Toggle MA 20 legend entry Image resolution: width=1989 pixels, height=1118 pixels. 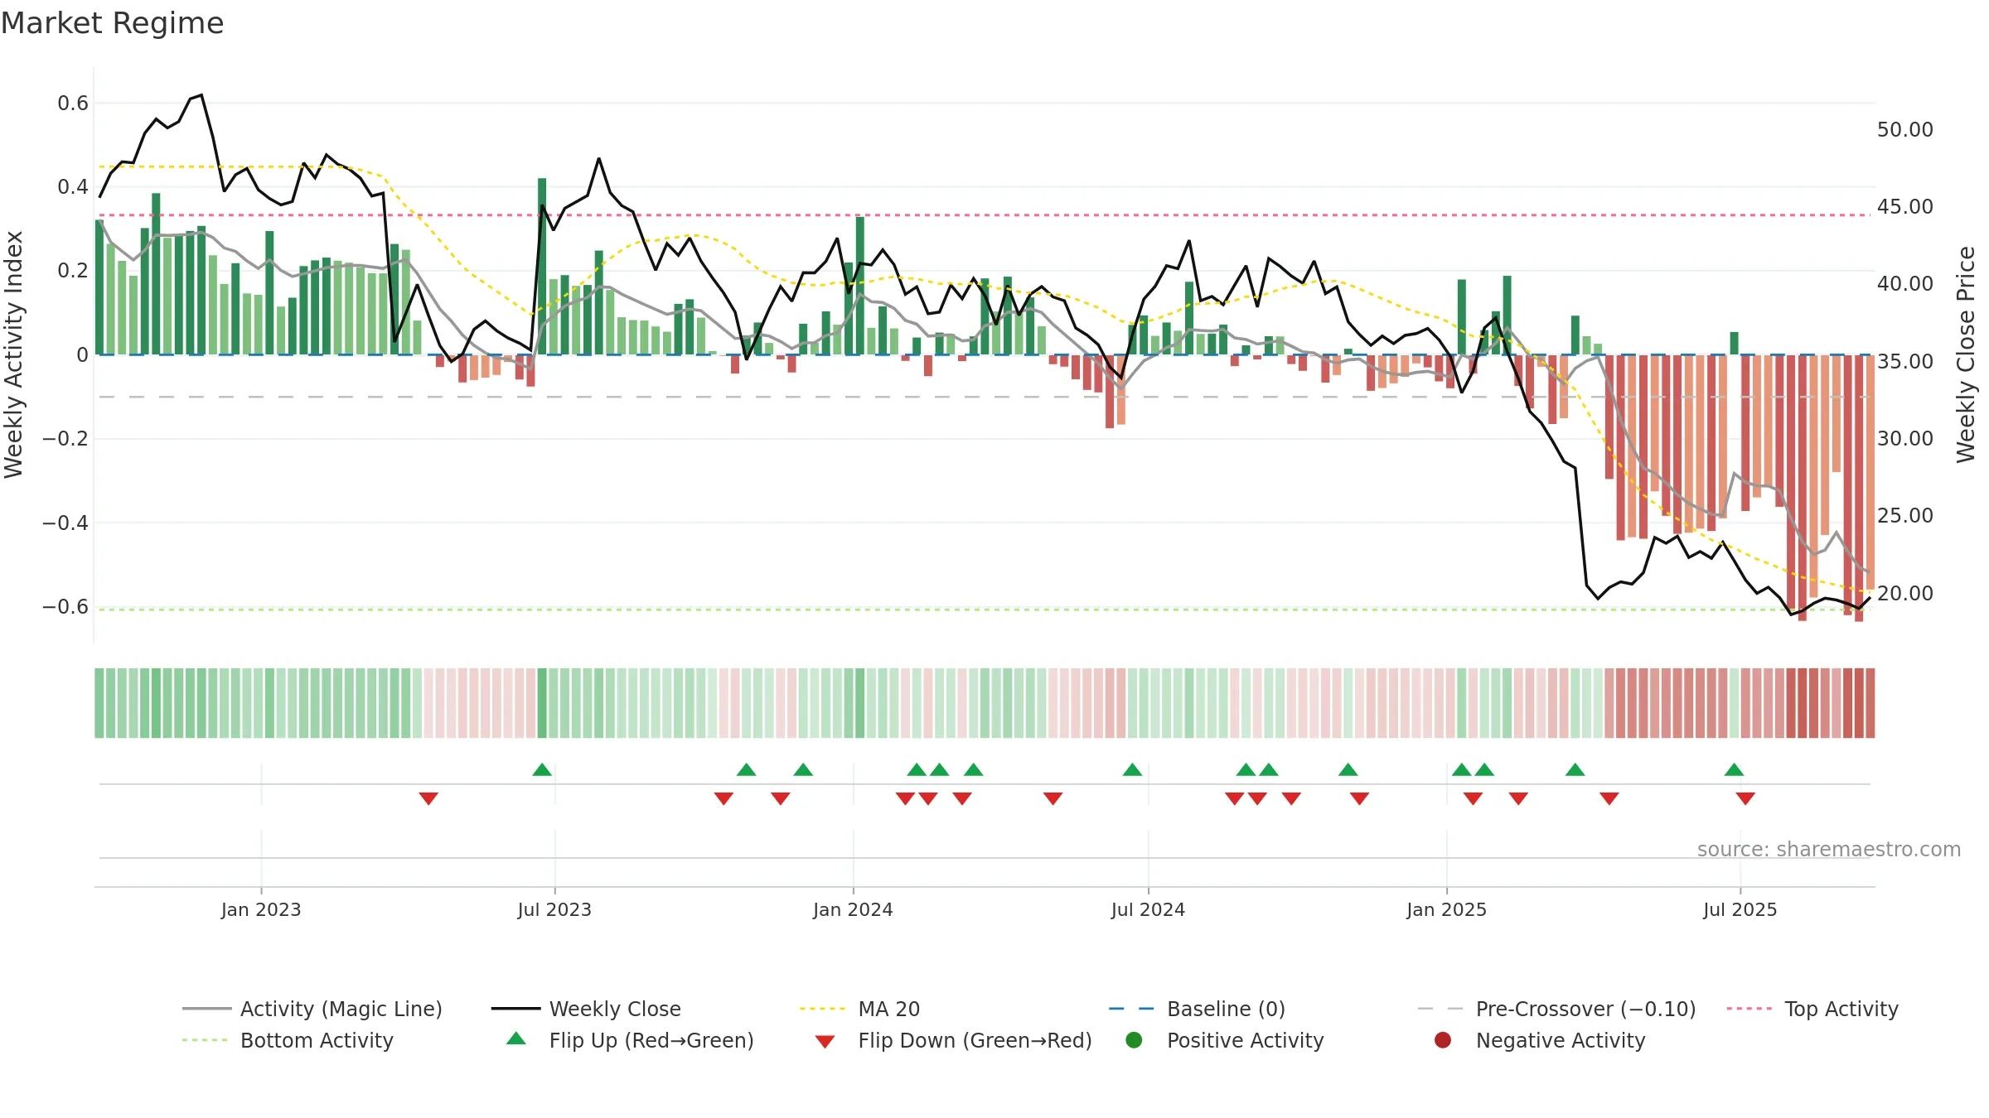[x=859, y=1009]
